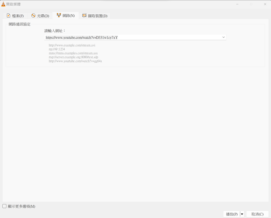Switch to the 光碟(D) tab
Image resolution: width=271 pixels, height=218 pixels.
(x=40, y=16)
